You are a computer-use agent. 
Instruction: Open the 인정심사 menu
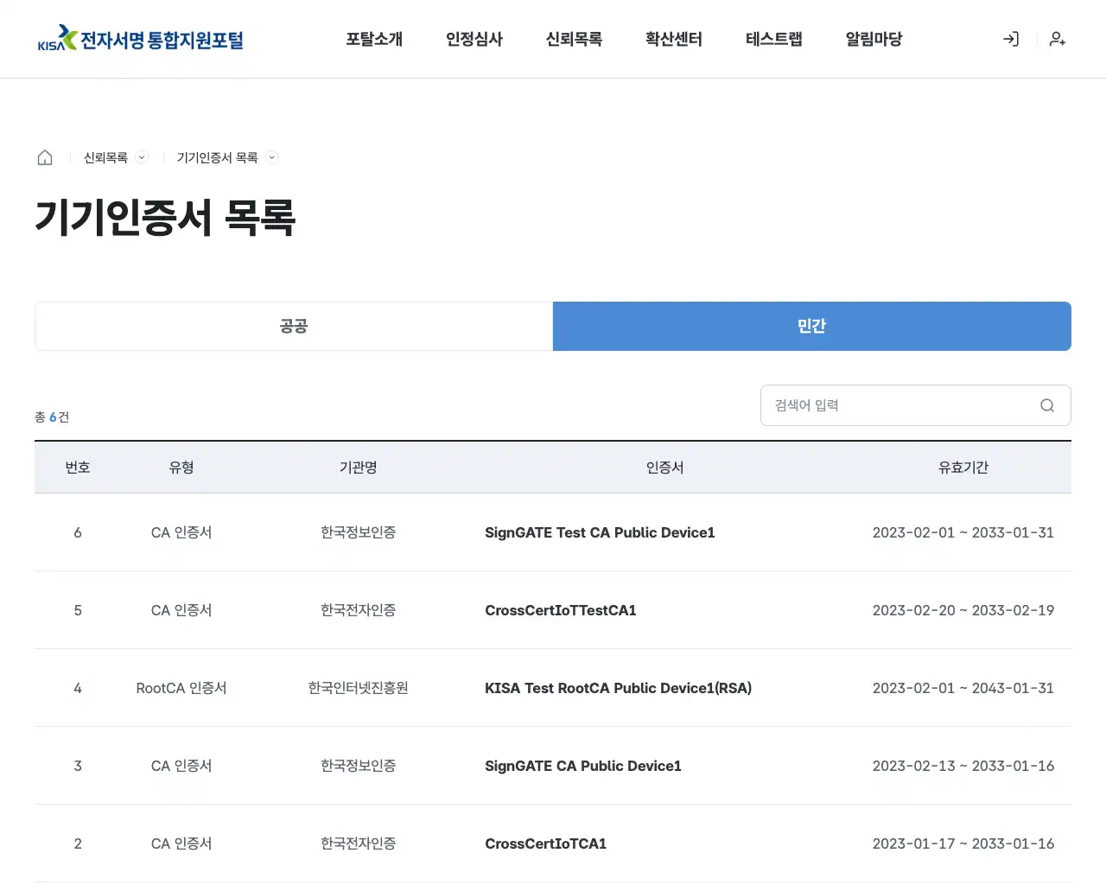pos(474,39)
